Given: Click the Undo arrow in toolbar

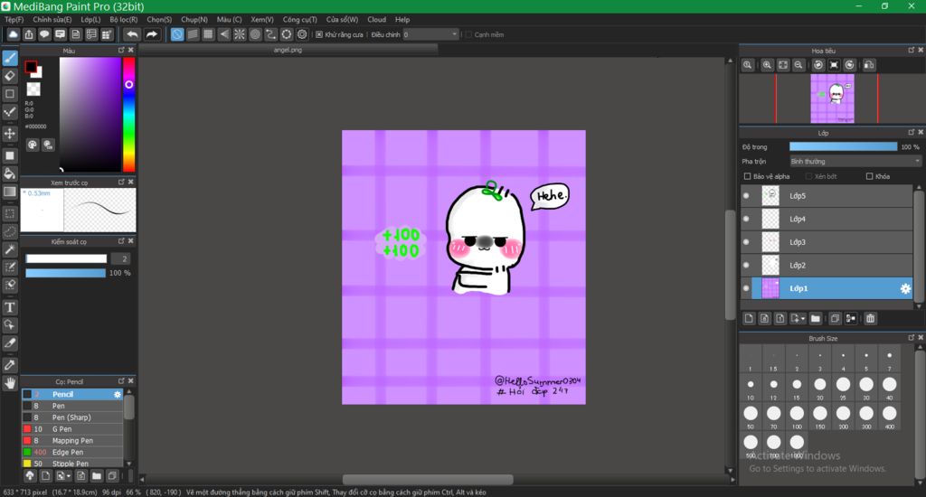Looking at the screenshot, I should point(133,35).
